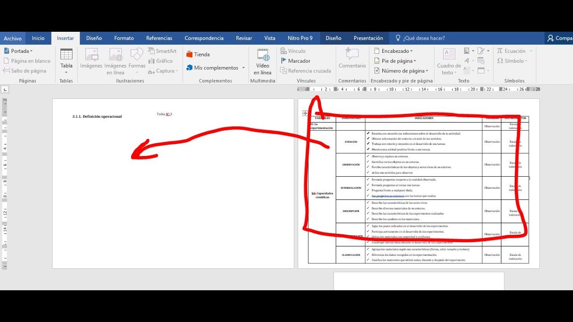Screen dimensions: 573x322
Task: Insert a Vídeo en línea
Action: (x=263, y=55)
